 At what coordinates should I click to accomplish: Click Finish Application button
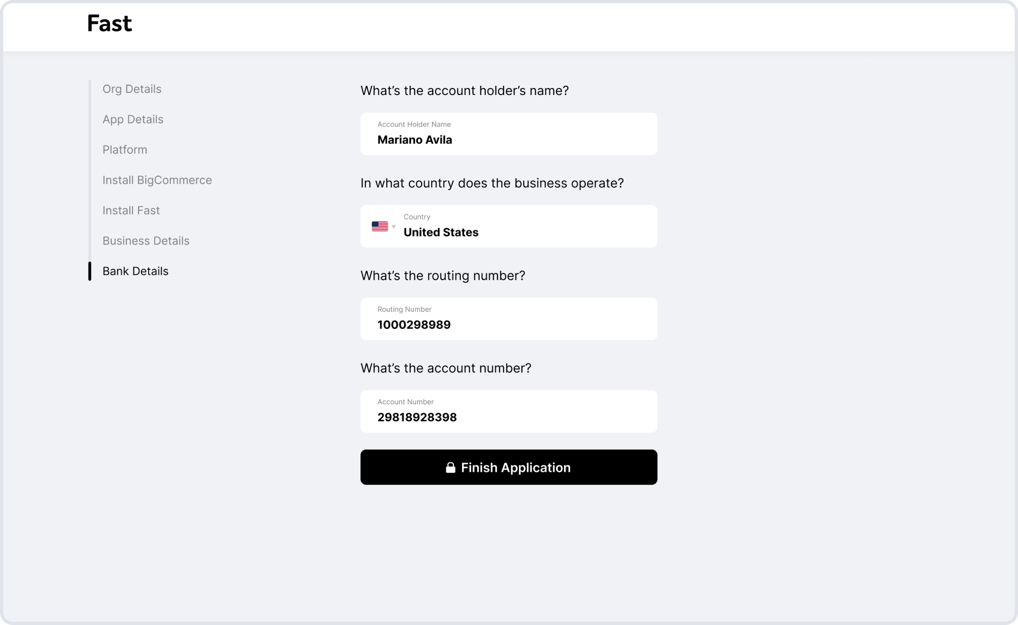[x=508, y=467]
